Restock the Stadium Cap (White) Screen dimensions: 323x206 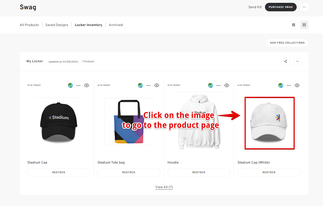(x=269, y=172)
